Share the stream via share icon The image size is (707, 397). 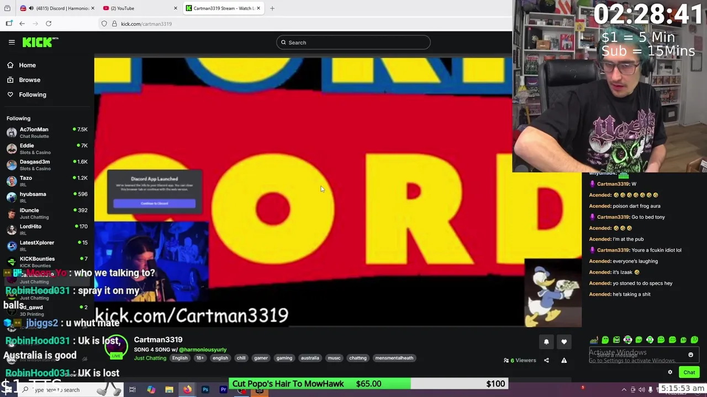(x=546, y=361)
